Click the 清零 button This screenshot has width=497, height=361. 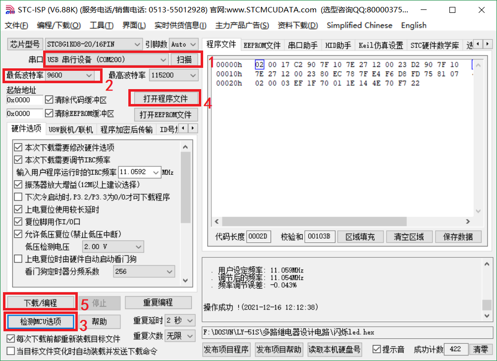pyautogui.click(x=481, y=349)
